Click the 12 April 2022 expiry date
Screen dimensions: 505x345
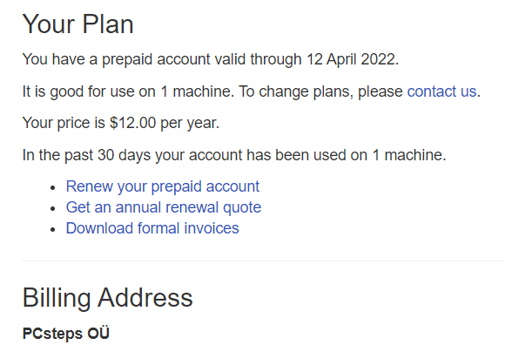[351, 59]
